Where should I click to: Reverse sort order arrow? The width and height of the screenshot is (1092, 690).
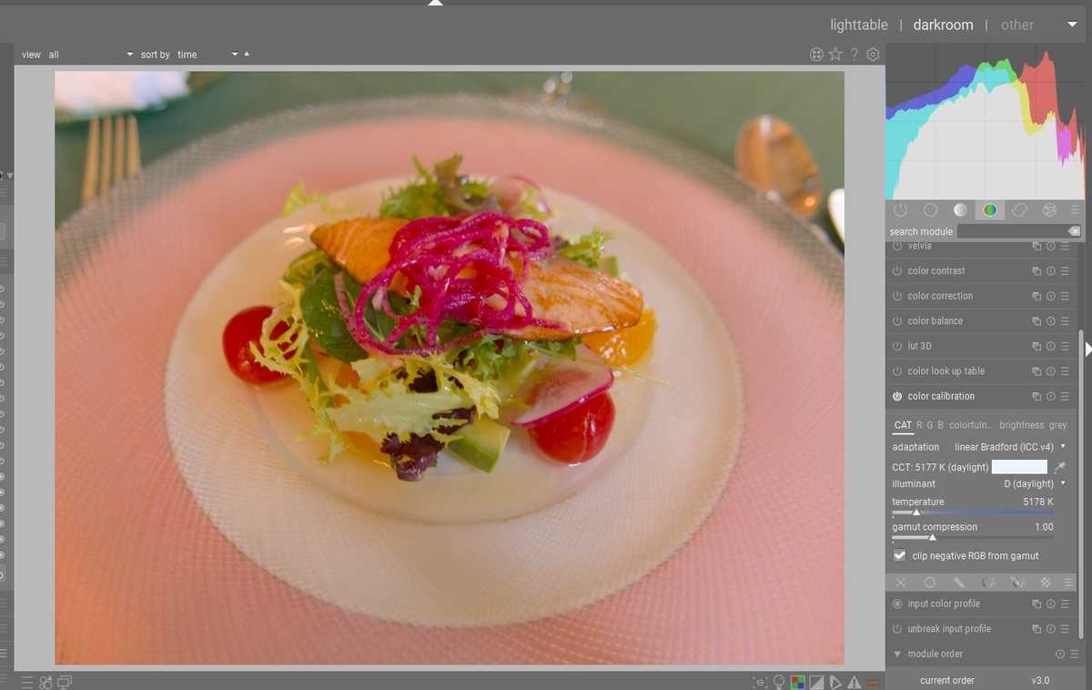pyautogui.click(x=247, y=54)
